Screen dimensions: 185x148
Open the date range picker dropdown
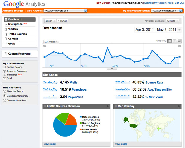point(179,30)
